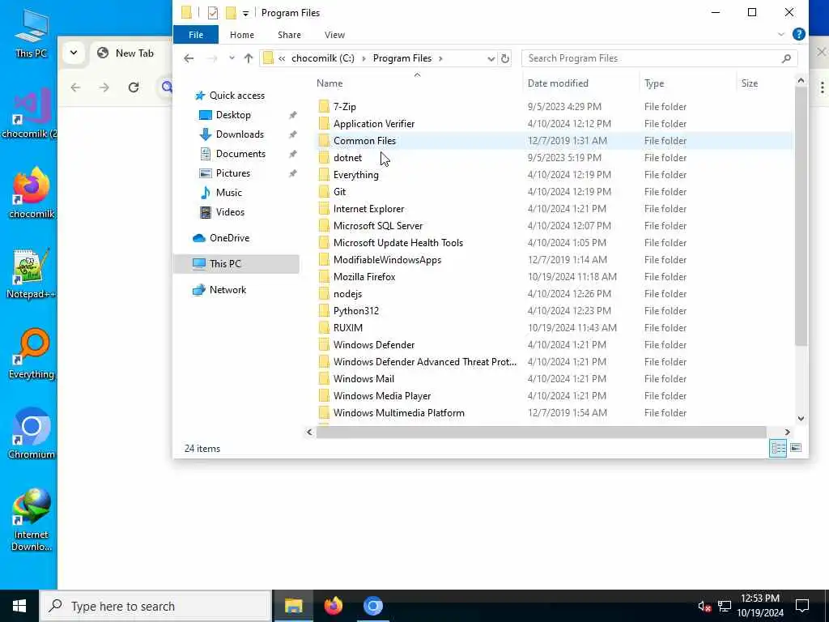Select Quick access star in navigation pane
829x622 pixels.
[x=200, y=96]
